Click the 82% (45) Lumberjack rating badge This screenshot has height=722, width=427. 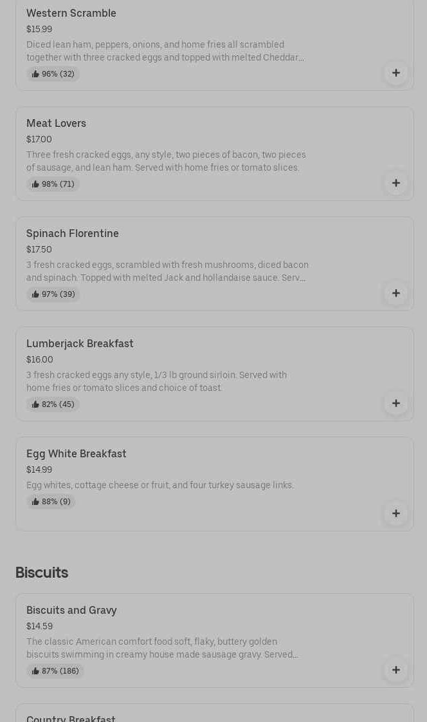click(x=53, y=404)
